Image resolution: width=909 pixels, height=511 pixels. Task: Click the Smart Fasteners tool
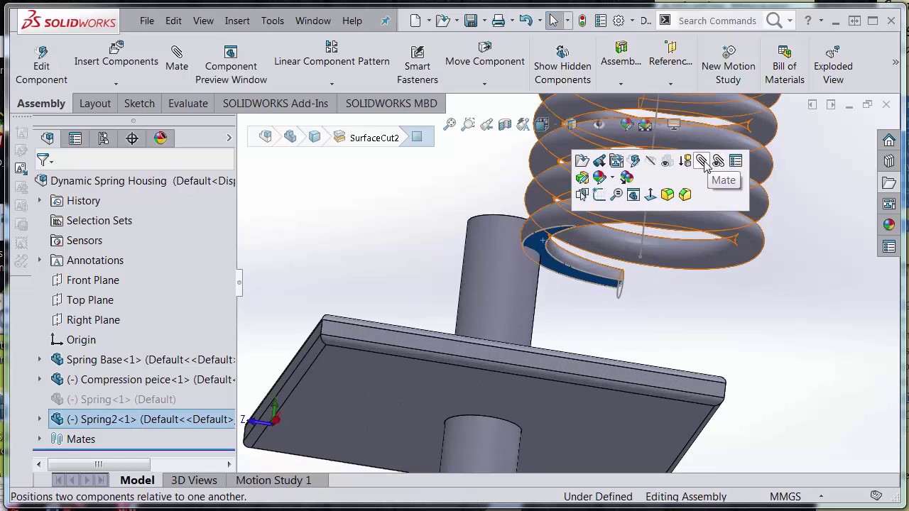[x=418, y=65]
